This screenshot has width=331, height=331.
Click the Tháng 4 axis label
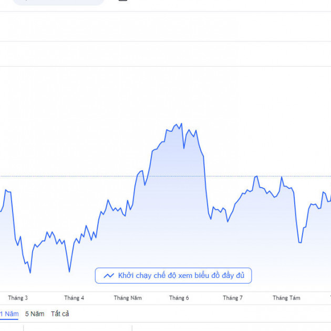point(74,298)
